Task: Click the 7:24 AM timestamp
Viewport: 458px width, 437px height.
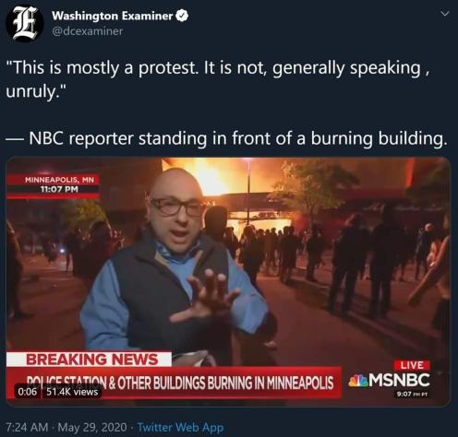Action: coord(27,427)
